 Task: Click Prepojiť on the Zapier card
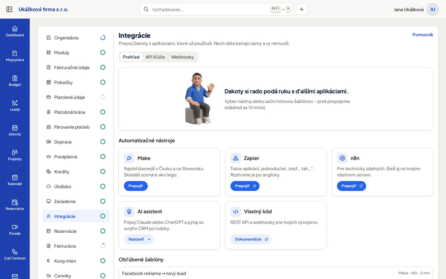point(245,186)
